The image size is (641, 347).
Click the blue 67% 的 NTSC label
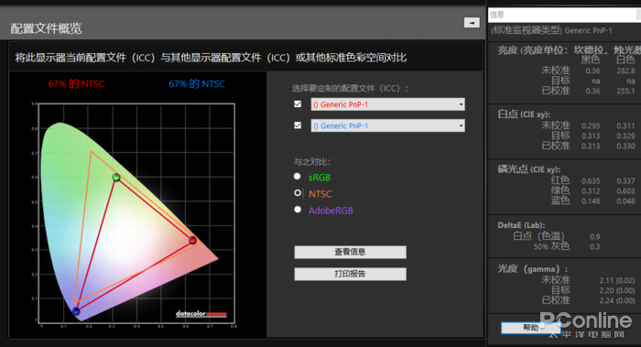coord(197,84)
